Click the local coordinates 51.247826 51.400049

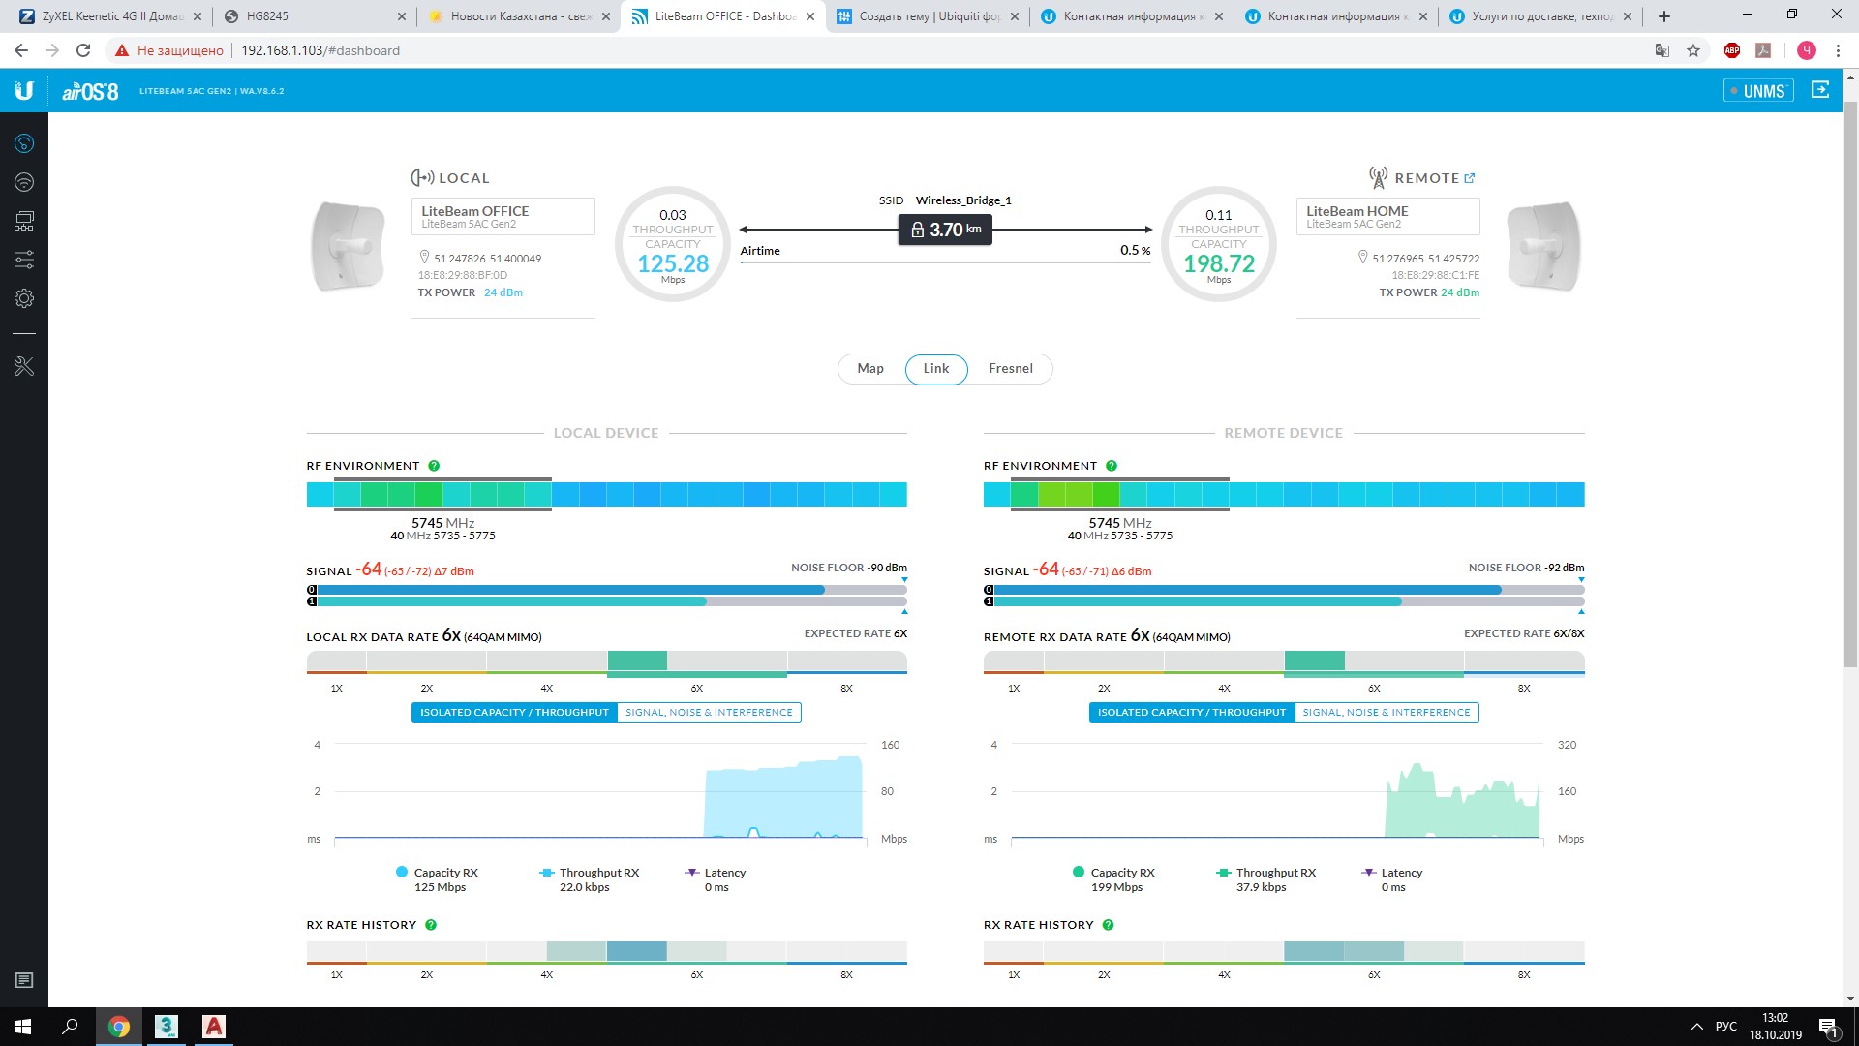click(487, 259)
